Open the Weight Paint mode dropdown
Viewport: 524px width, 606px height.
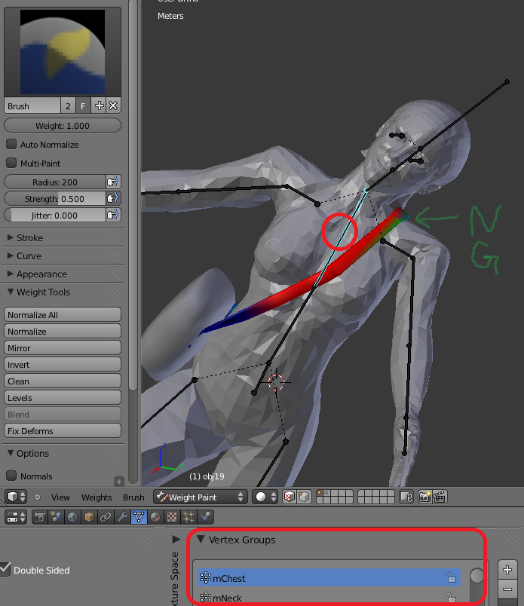pos(201,497)
